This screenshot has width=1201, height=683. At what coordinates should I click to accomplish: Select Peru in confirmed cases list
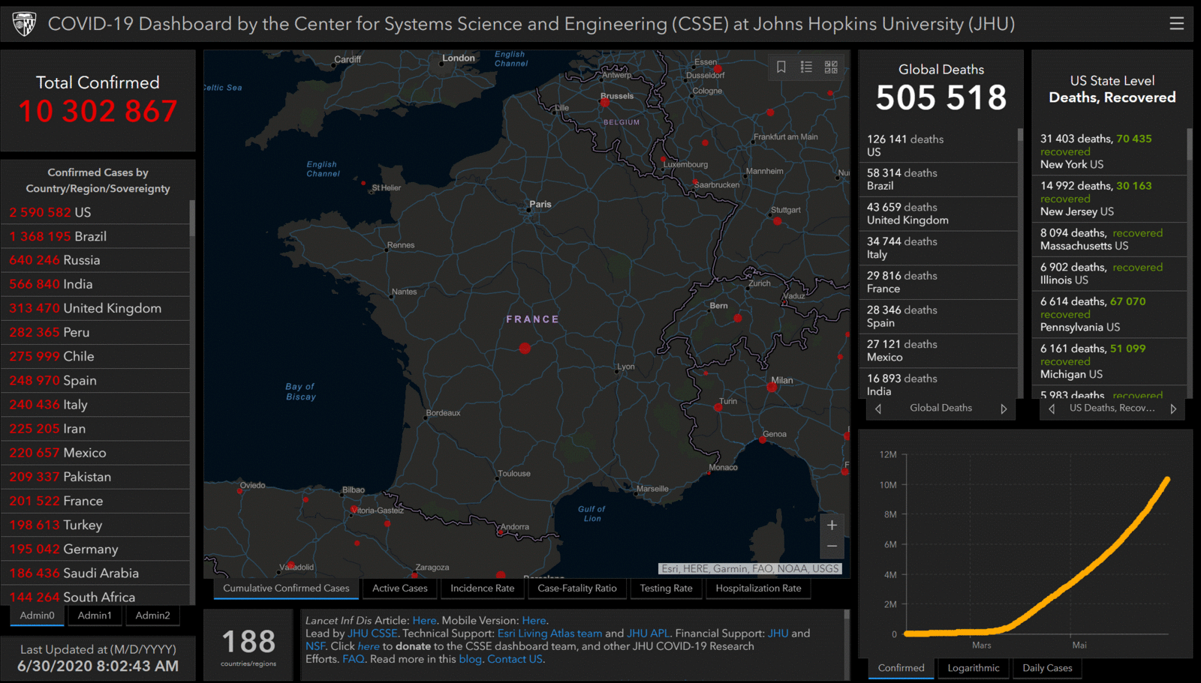pos(95,332)
